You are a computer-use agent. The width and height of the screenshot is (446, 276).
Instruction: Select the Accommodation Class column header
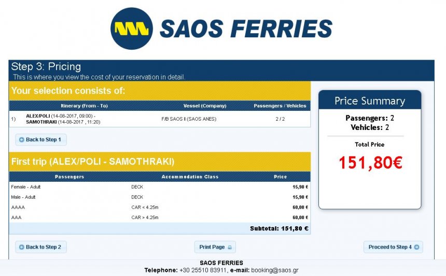pyautogui.click(x=190, y=177)
